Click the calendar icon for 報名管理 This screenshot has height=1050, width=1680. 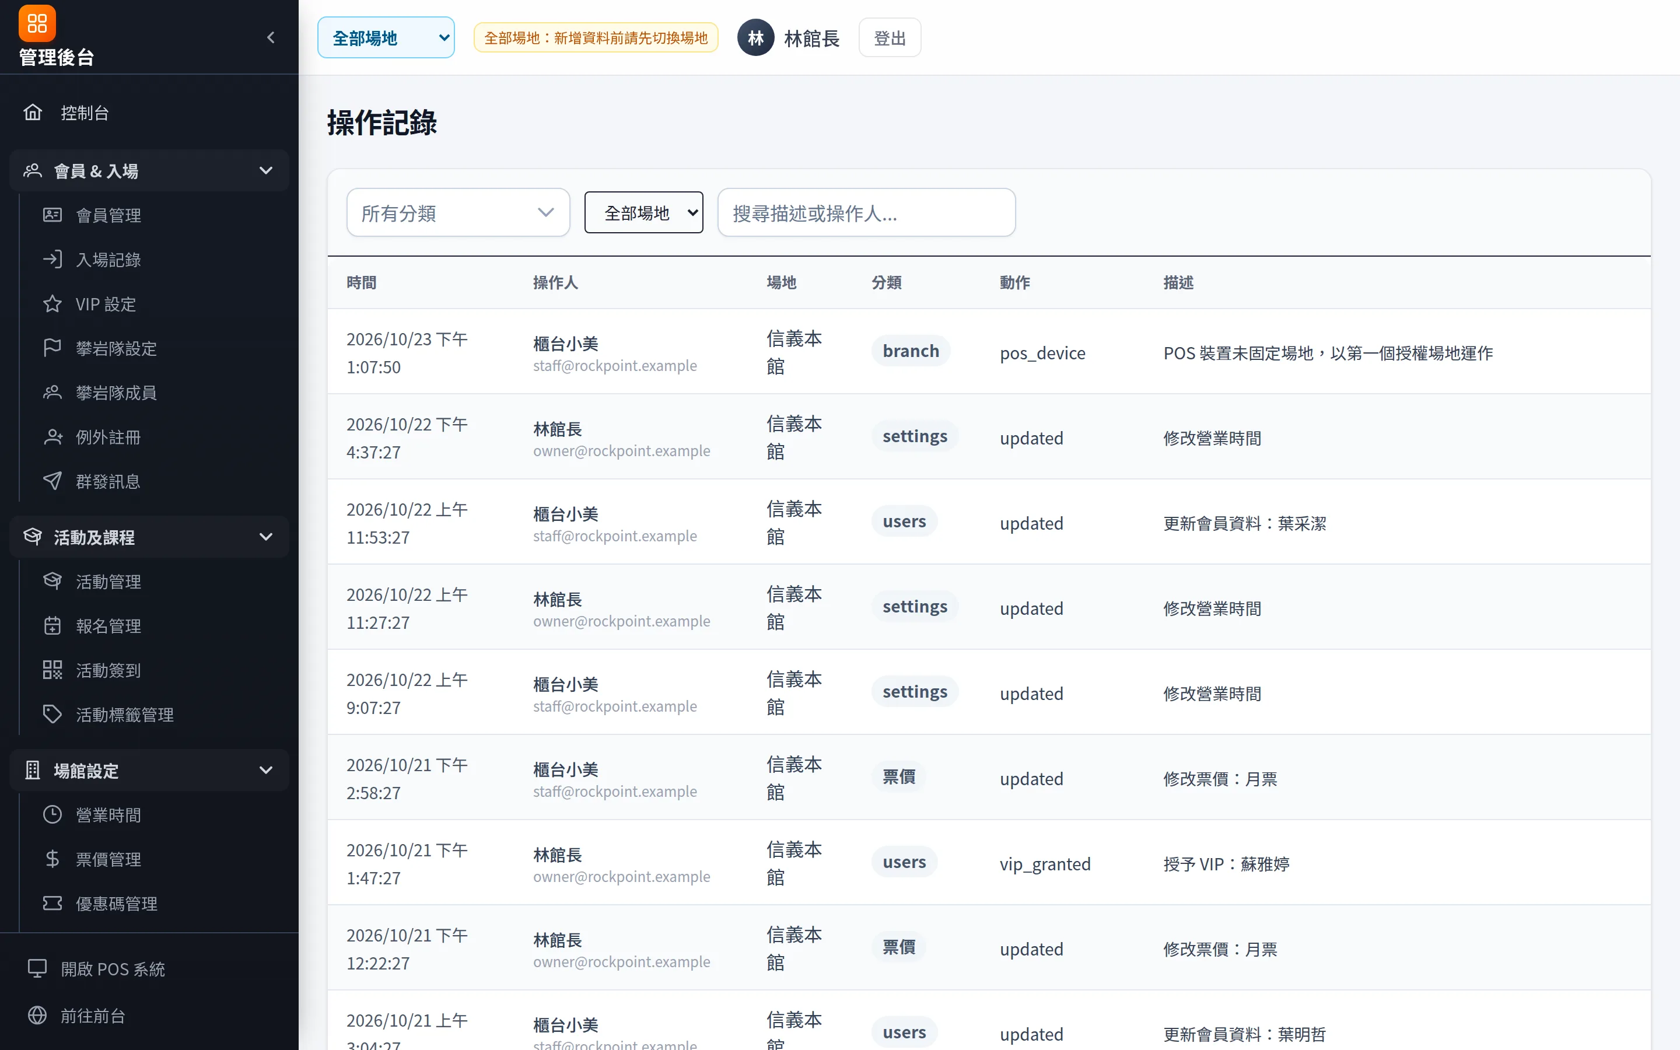click(x=52, y=626)
